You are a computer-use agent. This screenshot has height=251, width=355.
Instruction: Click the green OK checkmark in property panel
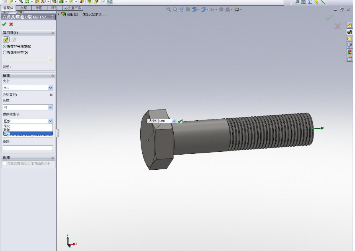(4, 24)
